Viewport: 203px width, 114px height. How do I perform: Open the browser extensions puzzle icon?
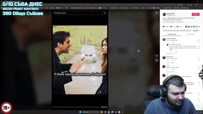tap(191, 5)
